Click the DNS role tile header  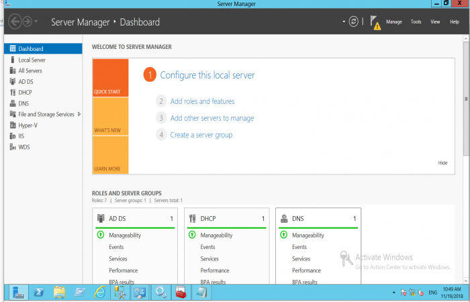click(318, 218)
